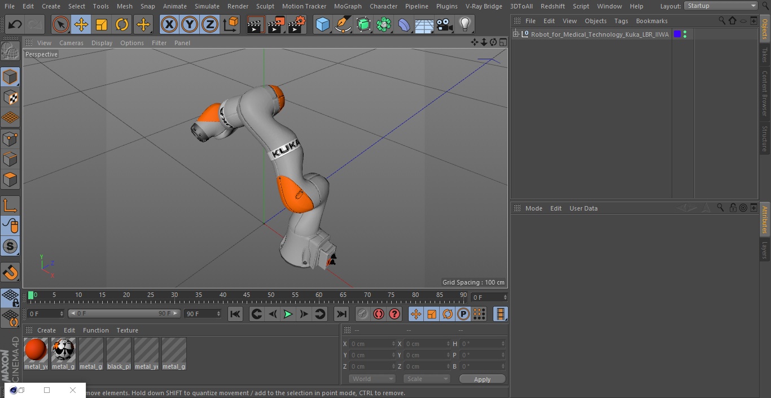
Task: Open the Spline Pen tool
Action: 343,24
